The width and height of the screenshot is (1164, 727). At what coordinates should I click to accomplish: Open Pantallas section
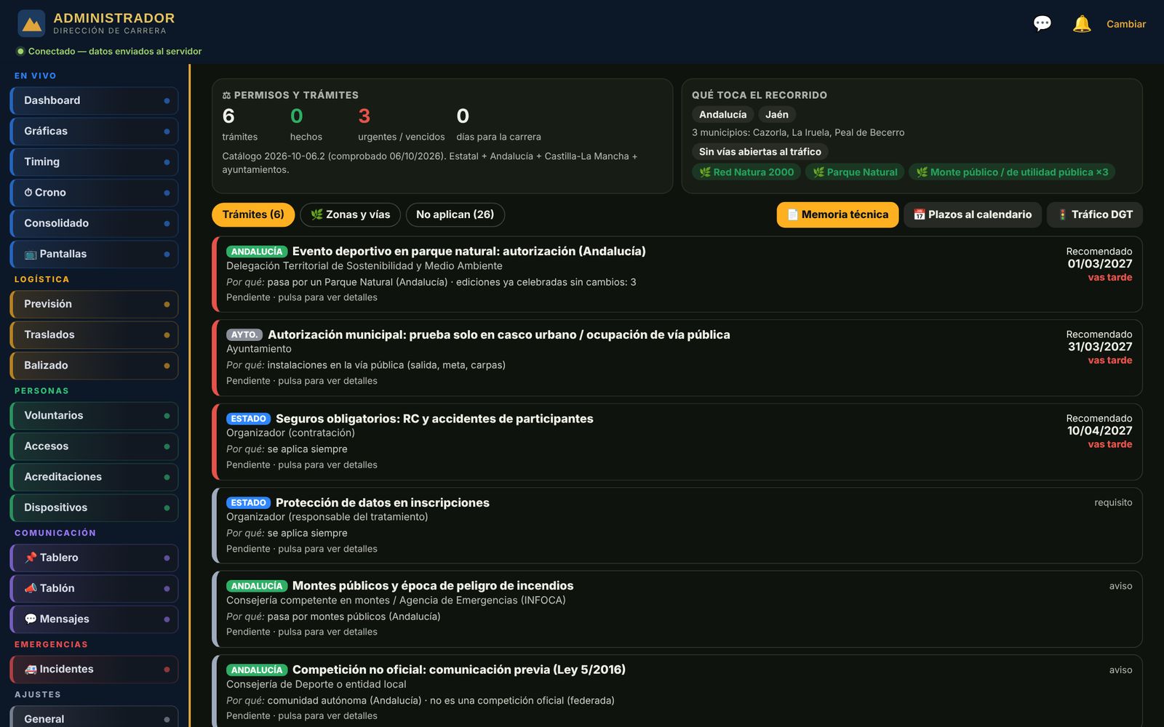(94, 254)
